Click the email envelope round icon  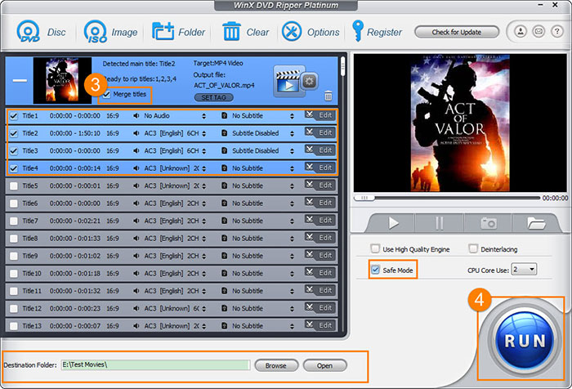point(538,32)
